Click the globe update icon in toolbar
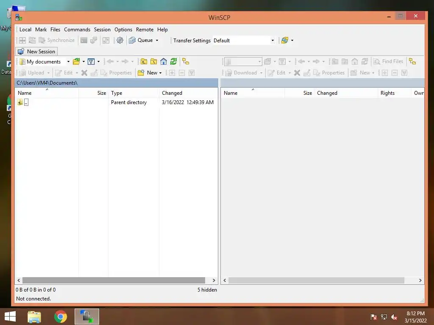This screenshot has height=325, width=434. 284,40
